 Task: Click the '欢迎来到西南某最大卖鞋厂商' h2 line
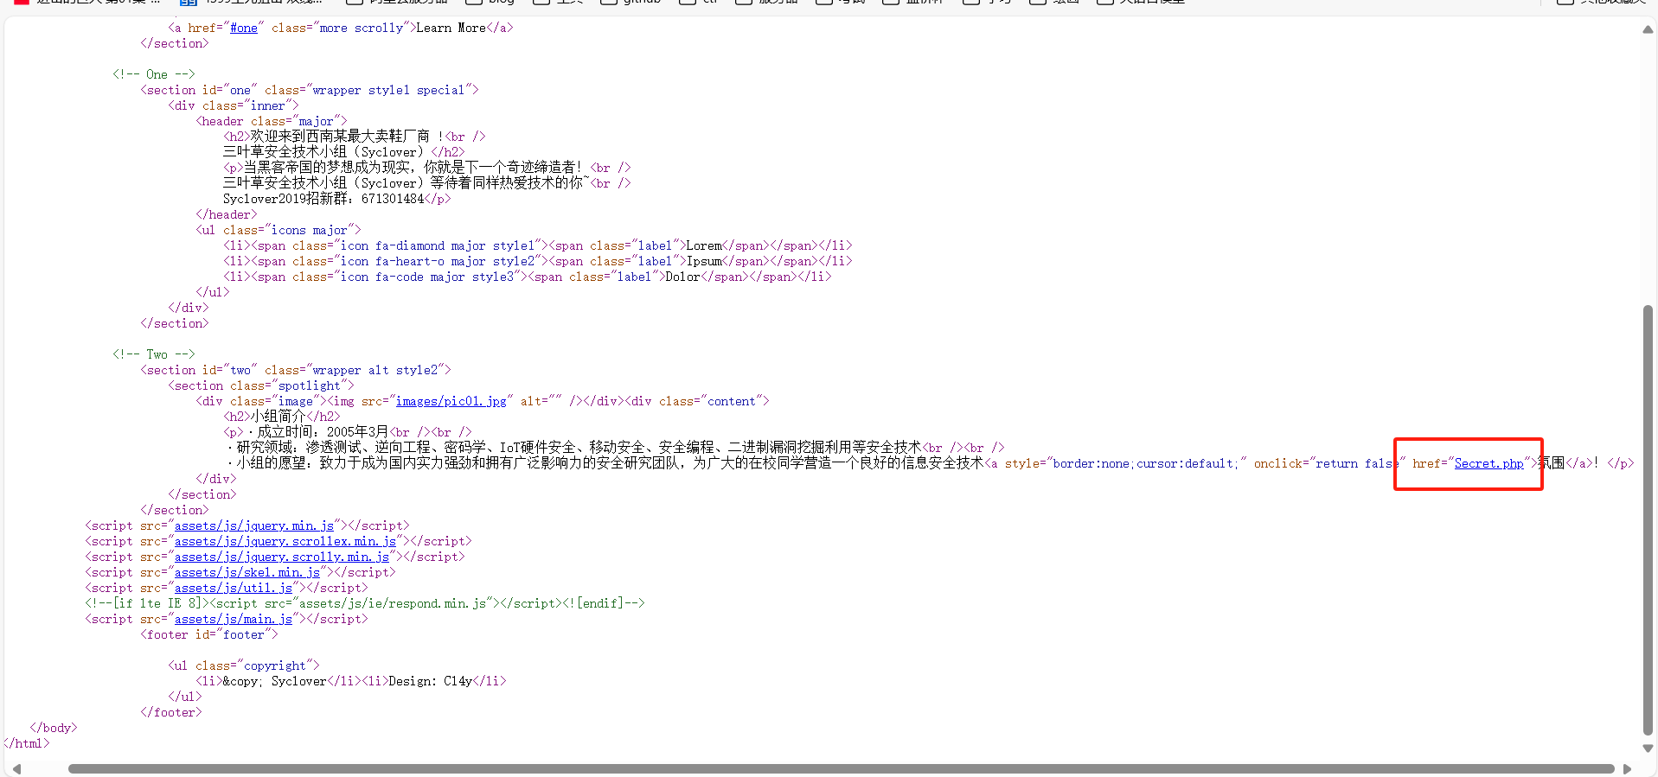tap(355, 137)
